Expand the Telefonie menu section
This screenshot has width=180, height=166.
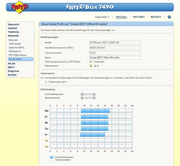click(13, 32)
